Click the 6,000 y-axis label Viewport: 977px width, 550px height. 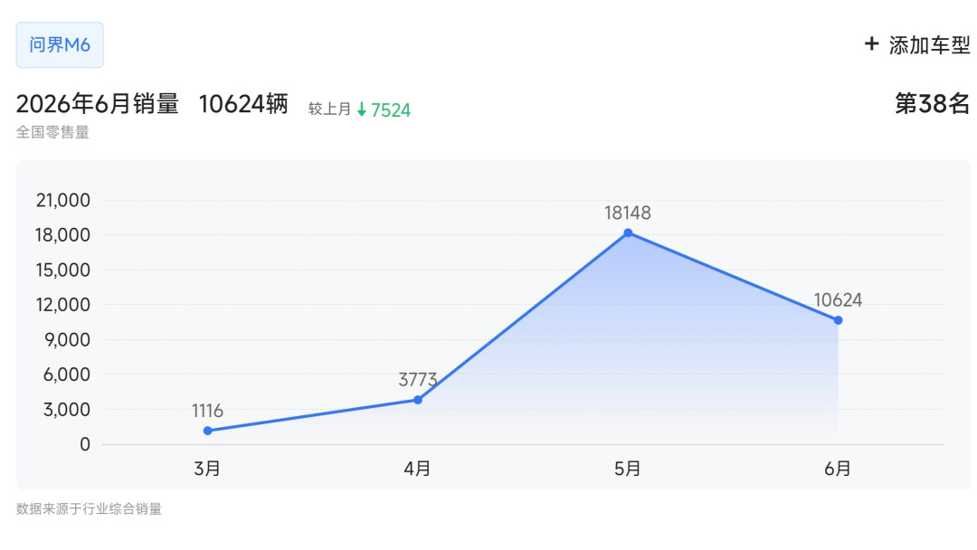coord(67,375)
